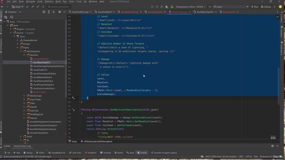
Task: Open the TODO tool window
Action: [40, 153]
